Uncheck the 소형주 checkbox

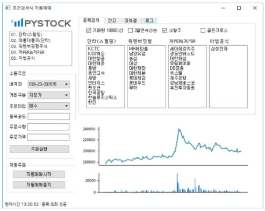(165, 31)
